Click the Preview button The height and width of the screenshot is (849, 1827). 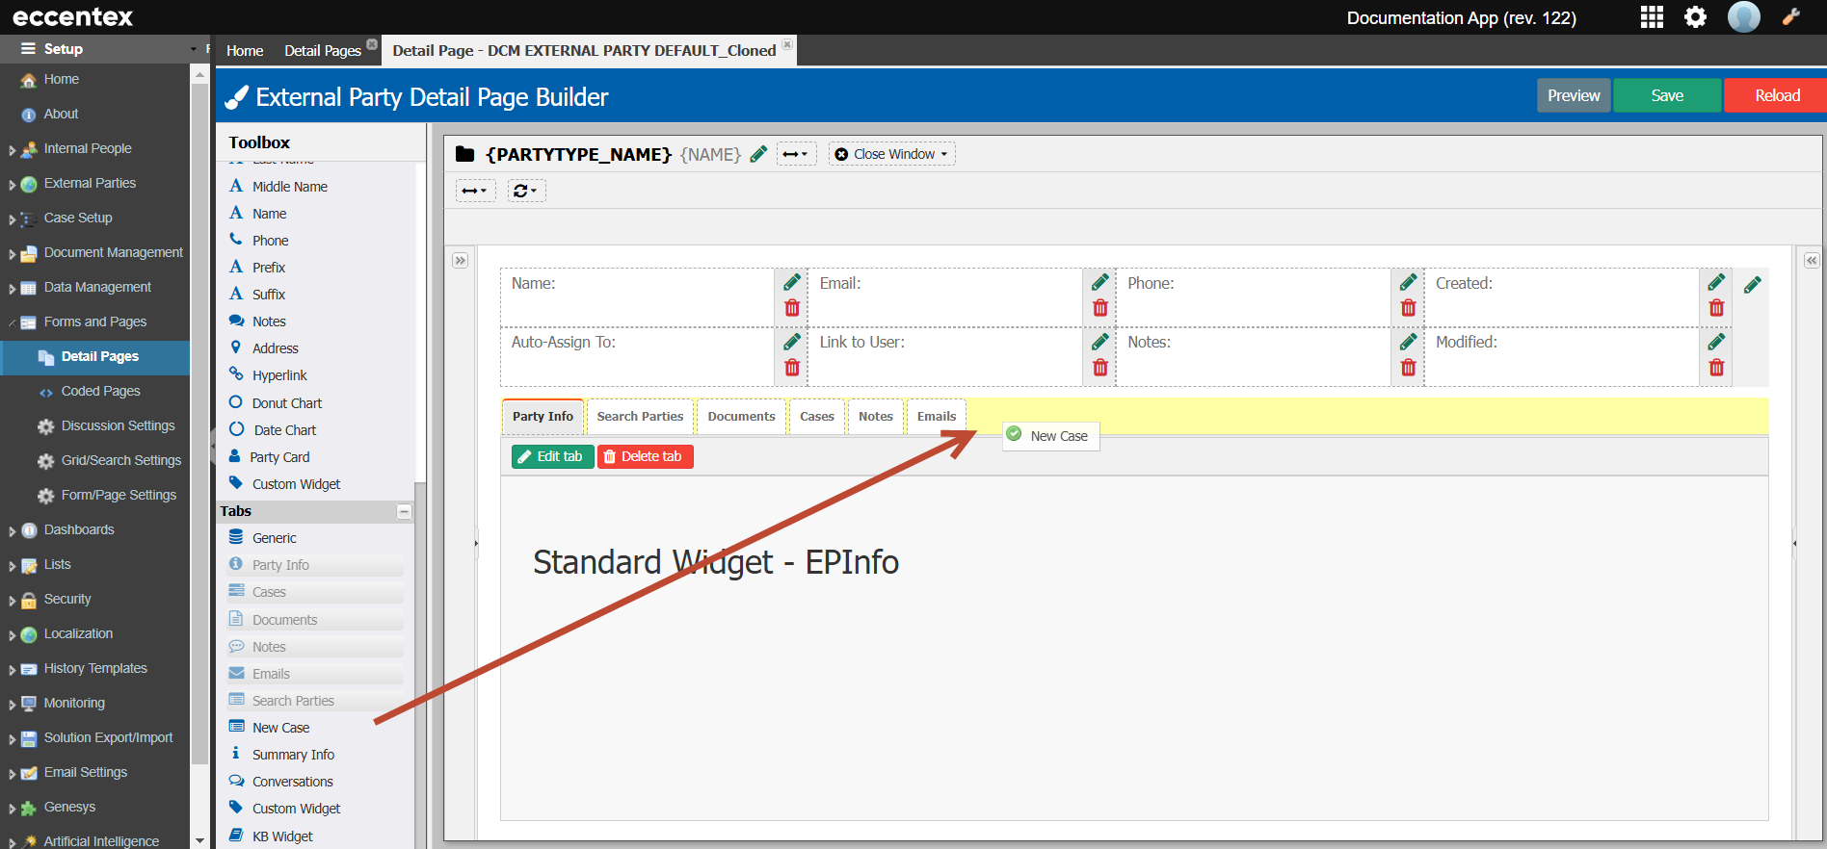[x=1574, y=95]
